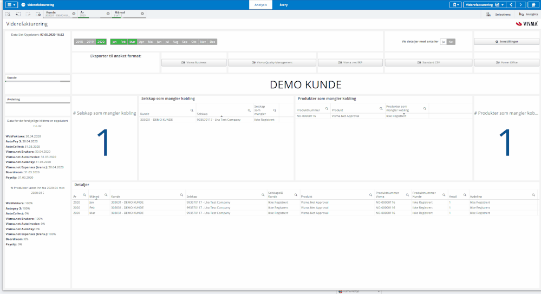Open the bookmarks dropdown

point(456,4)
